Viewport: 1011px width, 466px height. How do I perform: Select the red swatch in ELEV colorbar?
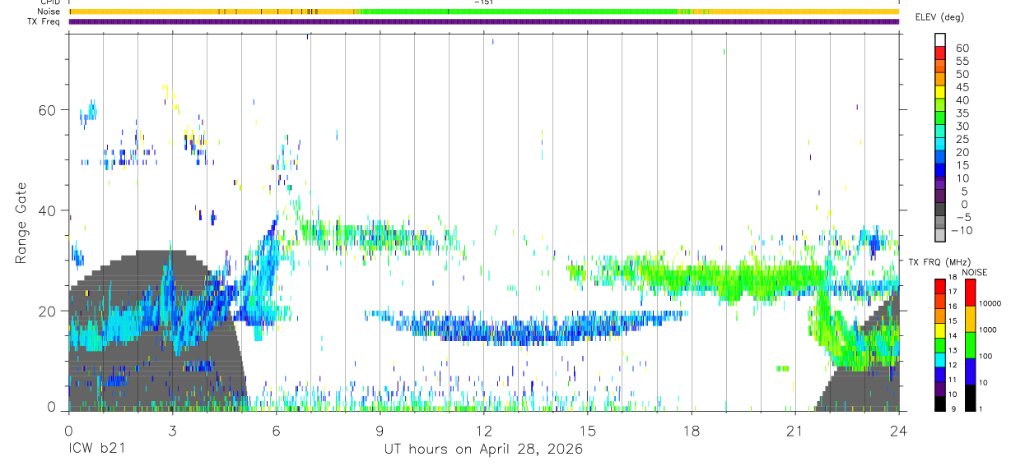pyautogui.click(x=940, y=53)
